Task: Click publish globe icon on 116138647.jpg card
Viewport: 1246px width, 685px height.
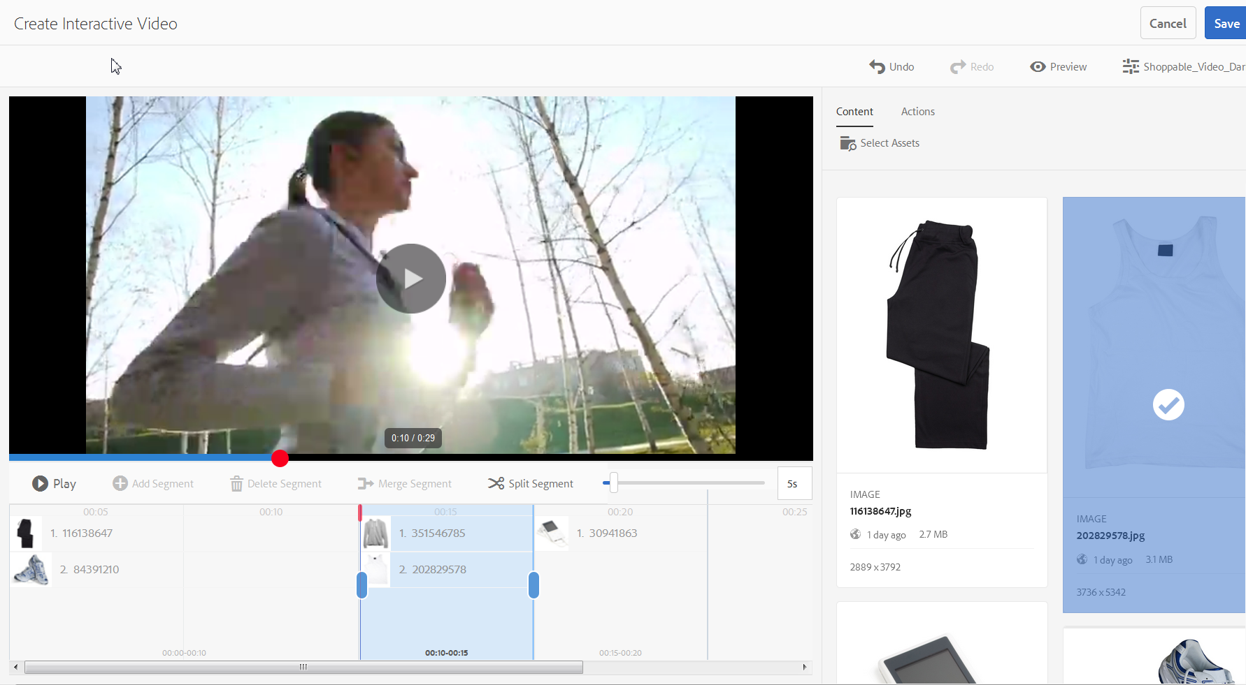Action: (x=855, y=534)
